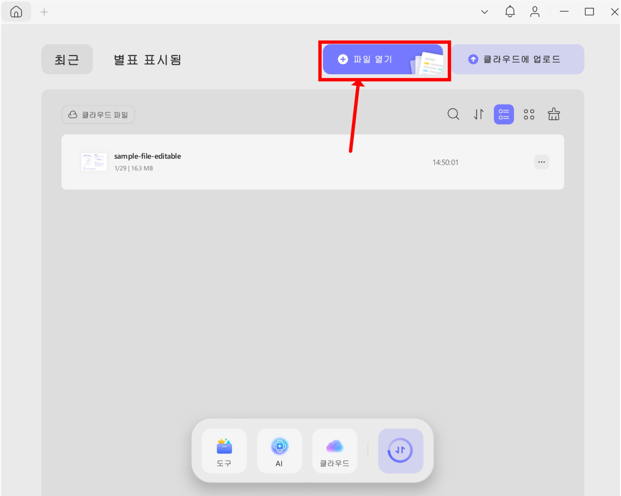Go to the Home tab icon
This screenshot has width=621, height=496.
coord(16,12)
